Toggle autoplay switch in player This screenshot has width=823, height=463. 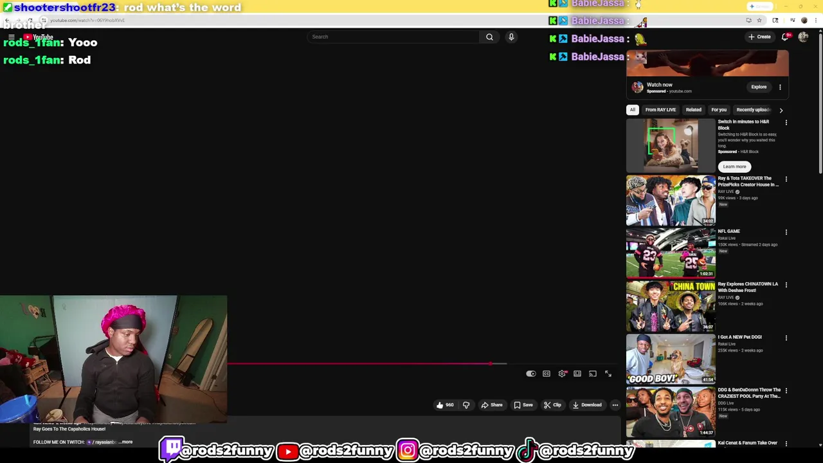[531, 374]
